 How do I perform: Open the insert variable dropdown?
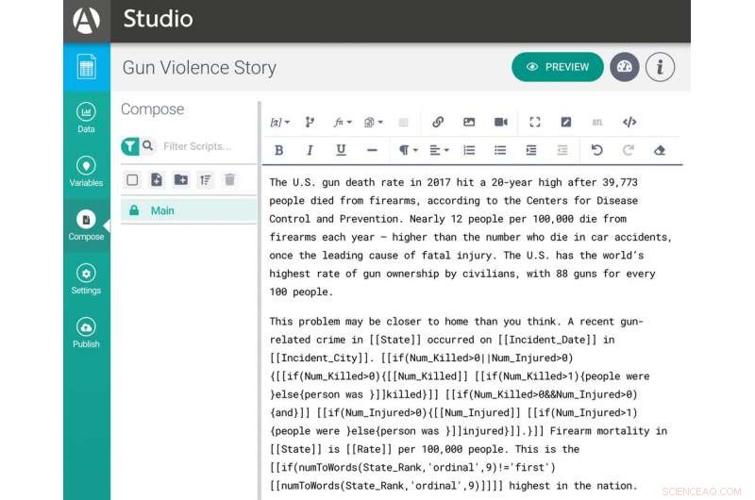point(279,123)
